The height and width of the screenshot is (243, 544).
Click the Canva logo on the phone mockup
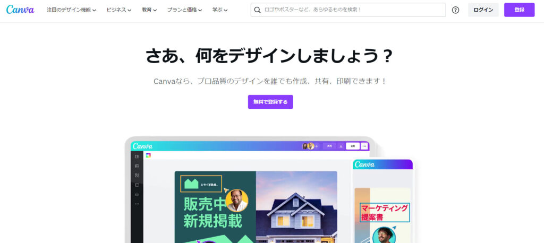pyautogui.click(x=364, y=164)
